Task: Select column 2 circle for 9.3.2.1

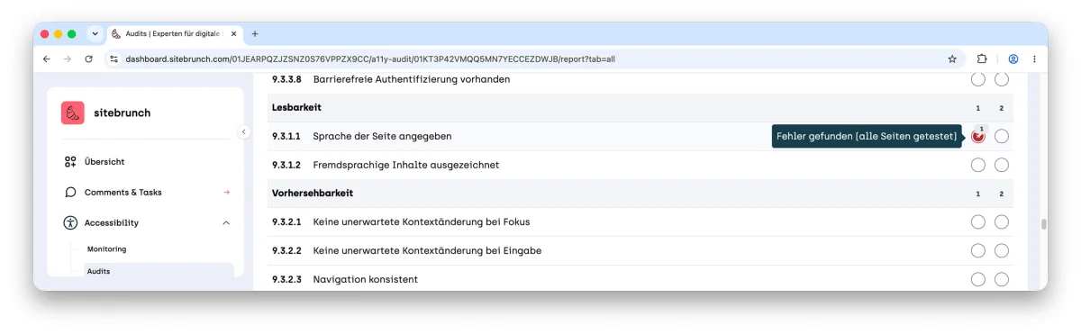Action: click(x=1002, y=222)
